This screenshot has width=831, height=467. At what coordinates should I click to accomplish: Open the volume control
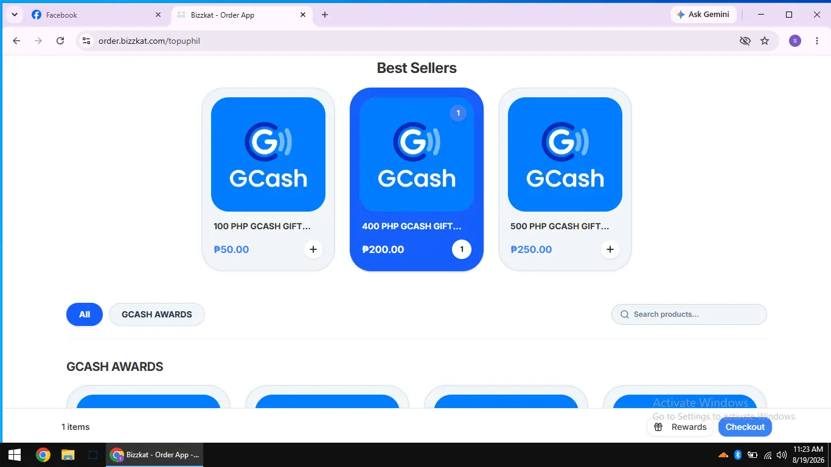point(782,455)
